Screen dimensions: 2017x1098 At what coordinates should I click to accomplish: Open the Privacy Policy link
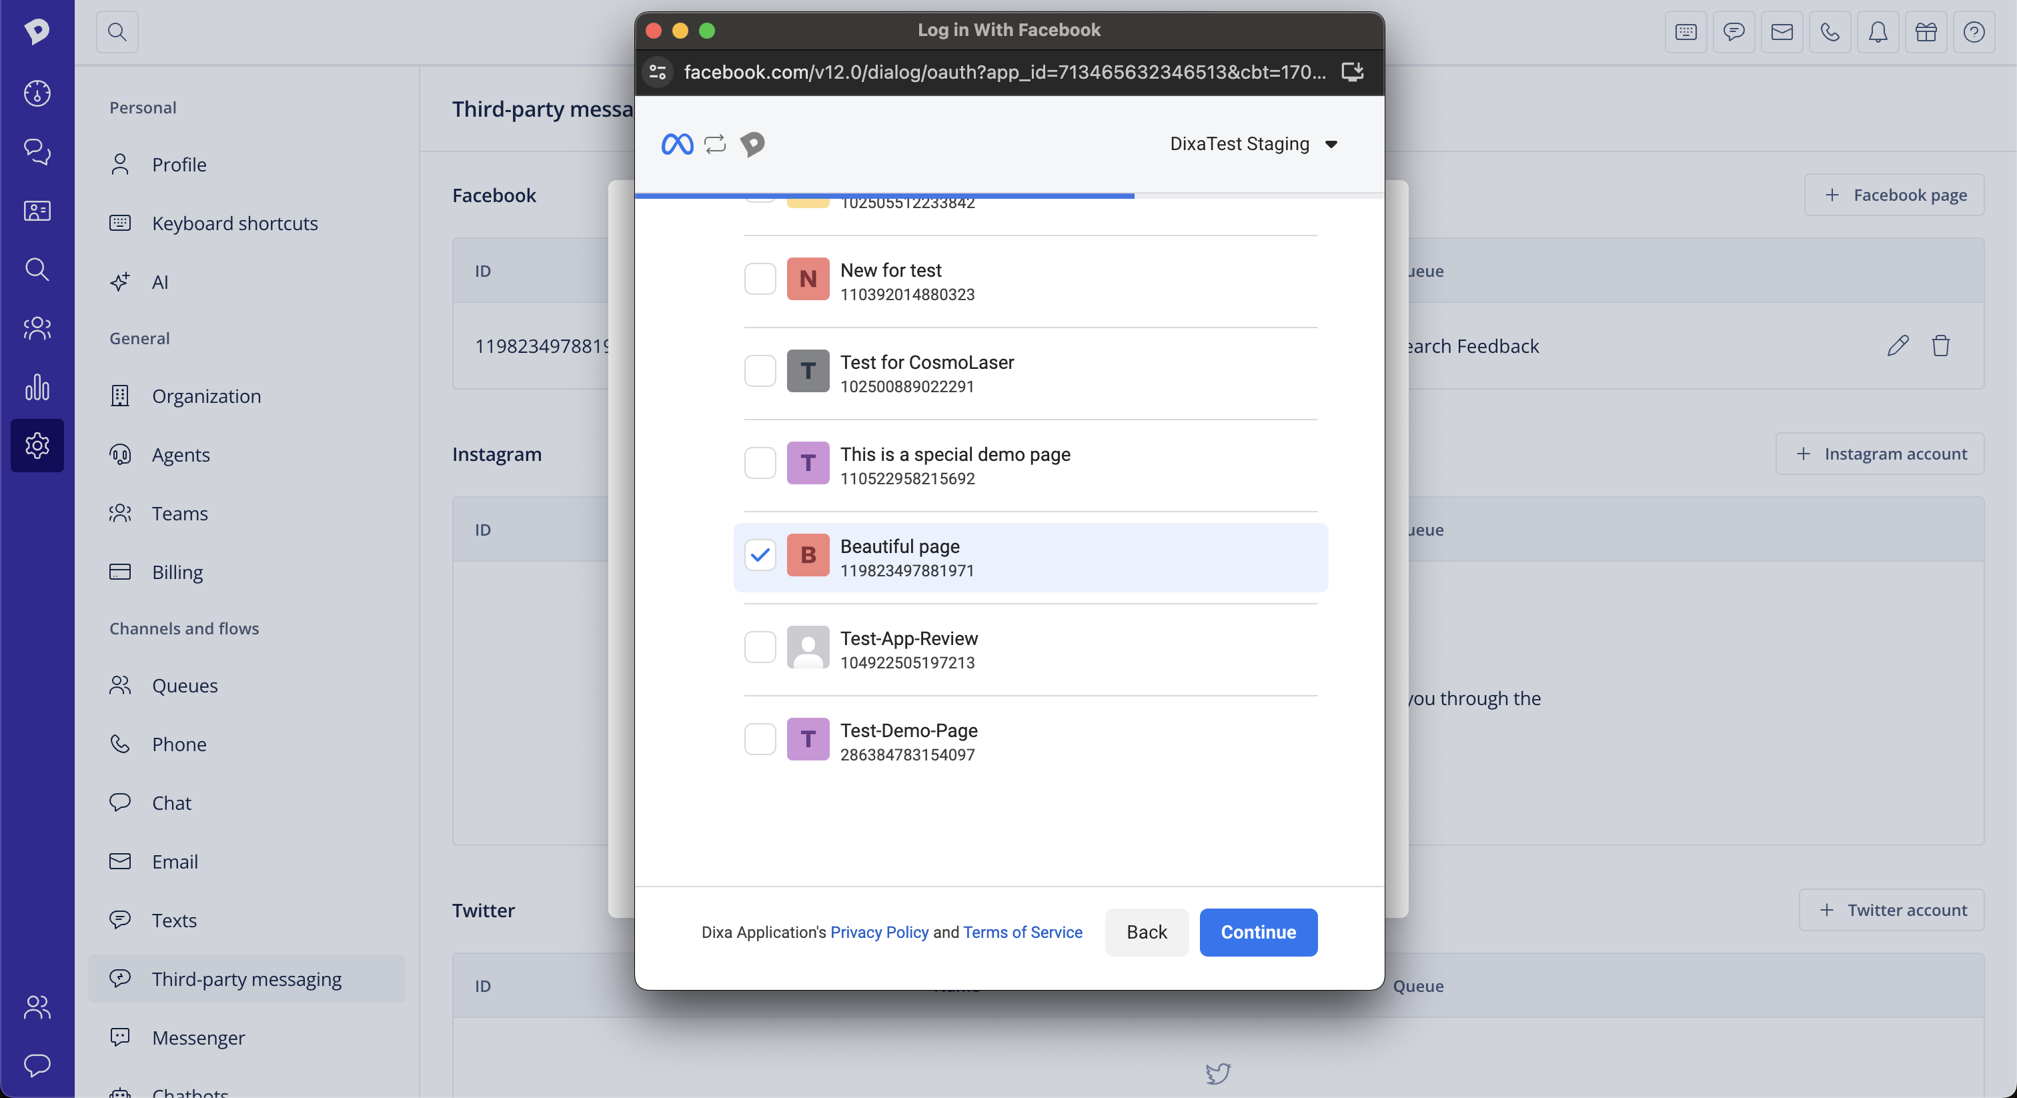click(879, 932)
